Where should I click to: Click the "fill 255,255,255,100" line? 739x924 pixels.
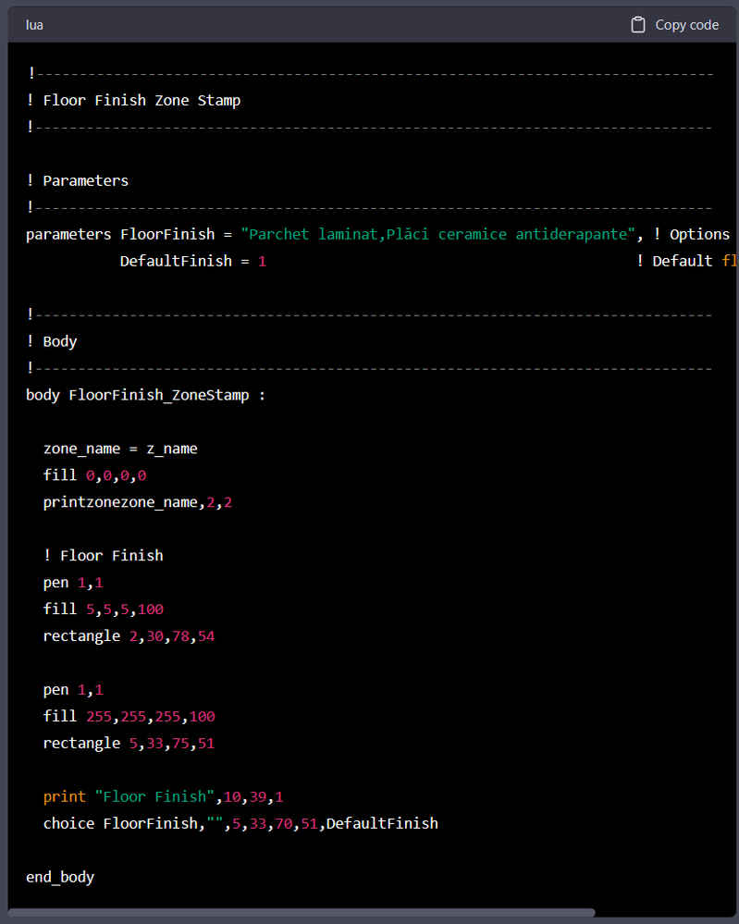coord(129,716)
